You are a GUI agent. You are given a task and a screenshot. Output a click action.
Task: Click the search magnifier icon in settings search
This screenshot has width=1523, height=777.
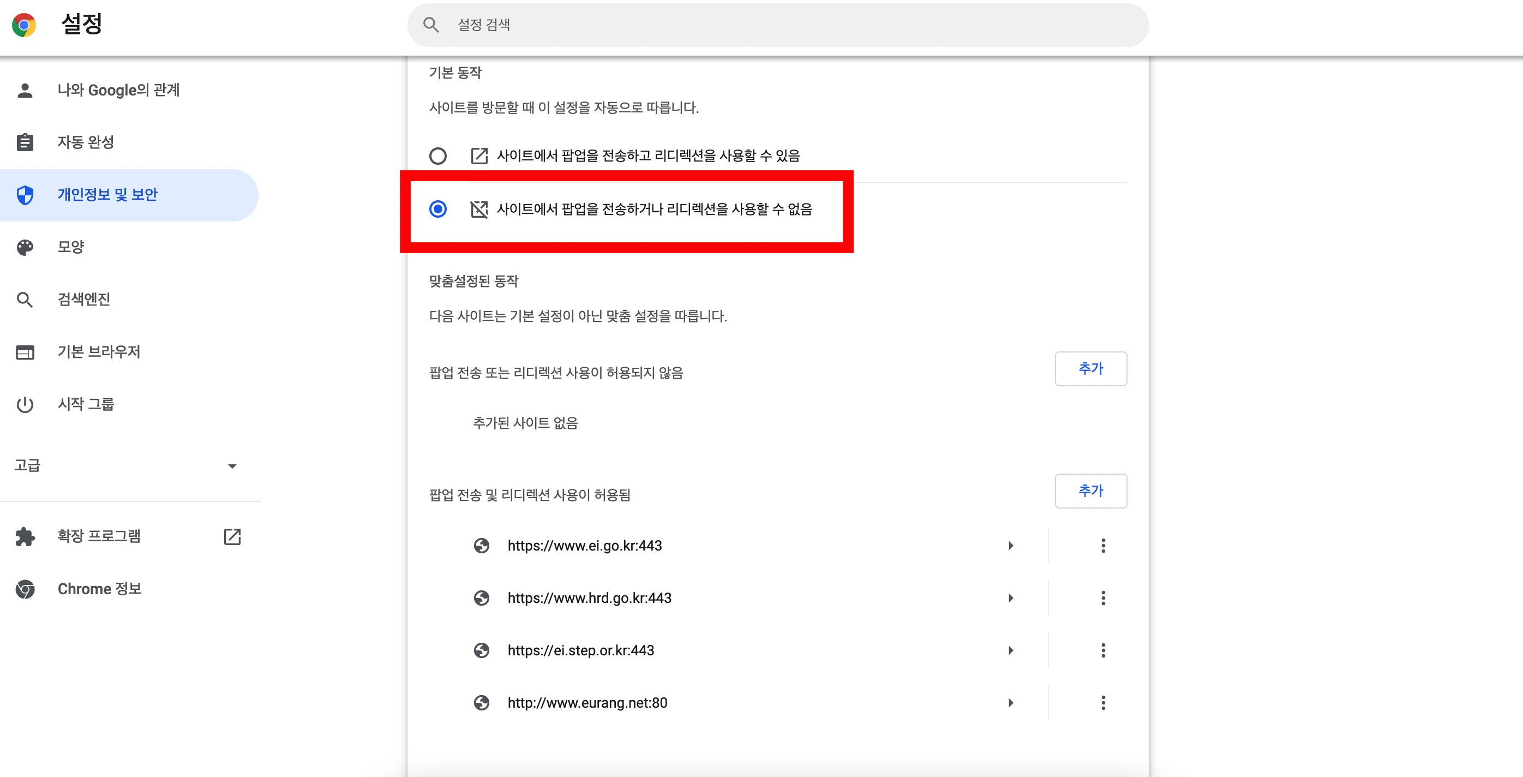tap(431, 25)
